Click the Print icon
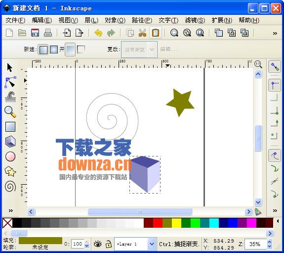This screenshot has height=253, width=284. (48, 33)
